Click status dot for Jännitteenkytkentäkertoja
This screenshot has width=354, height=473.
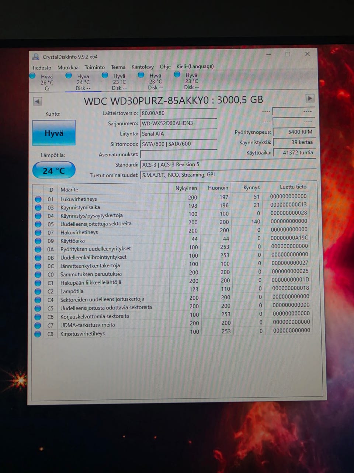coord(38,266)
